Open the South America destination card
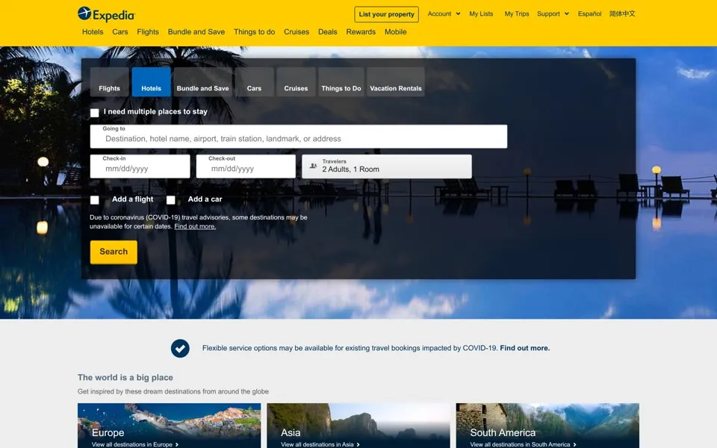Viewport: 717px width, 448px height. point(547,426)
